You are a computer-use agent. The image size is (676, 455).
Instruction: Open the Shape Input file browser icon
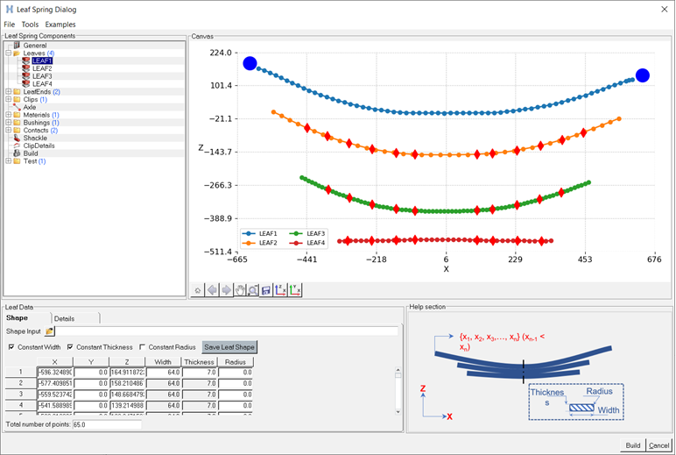click(50, 331)
